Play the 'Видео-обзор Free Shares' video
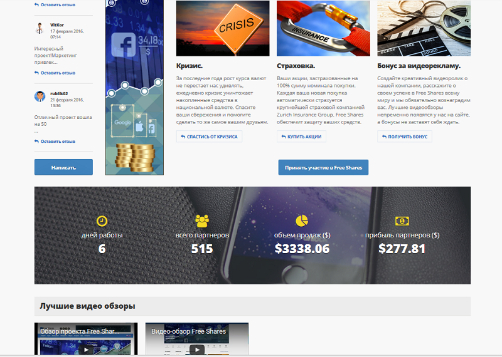Image resolution: width=502 pixels, height=357 pixels. (196, 349)
